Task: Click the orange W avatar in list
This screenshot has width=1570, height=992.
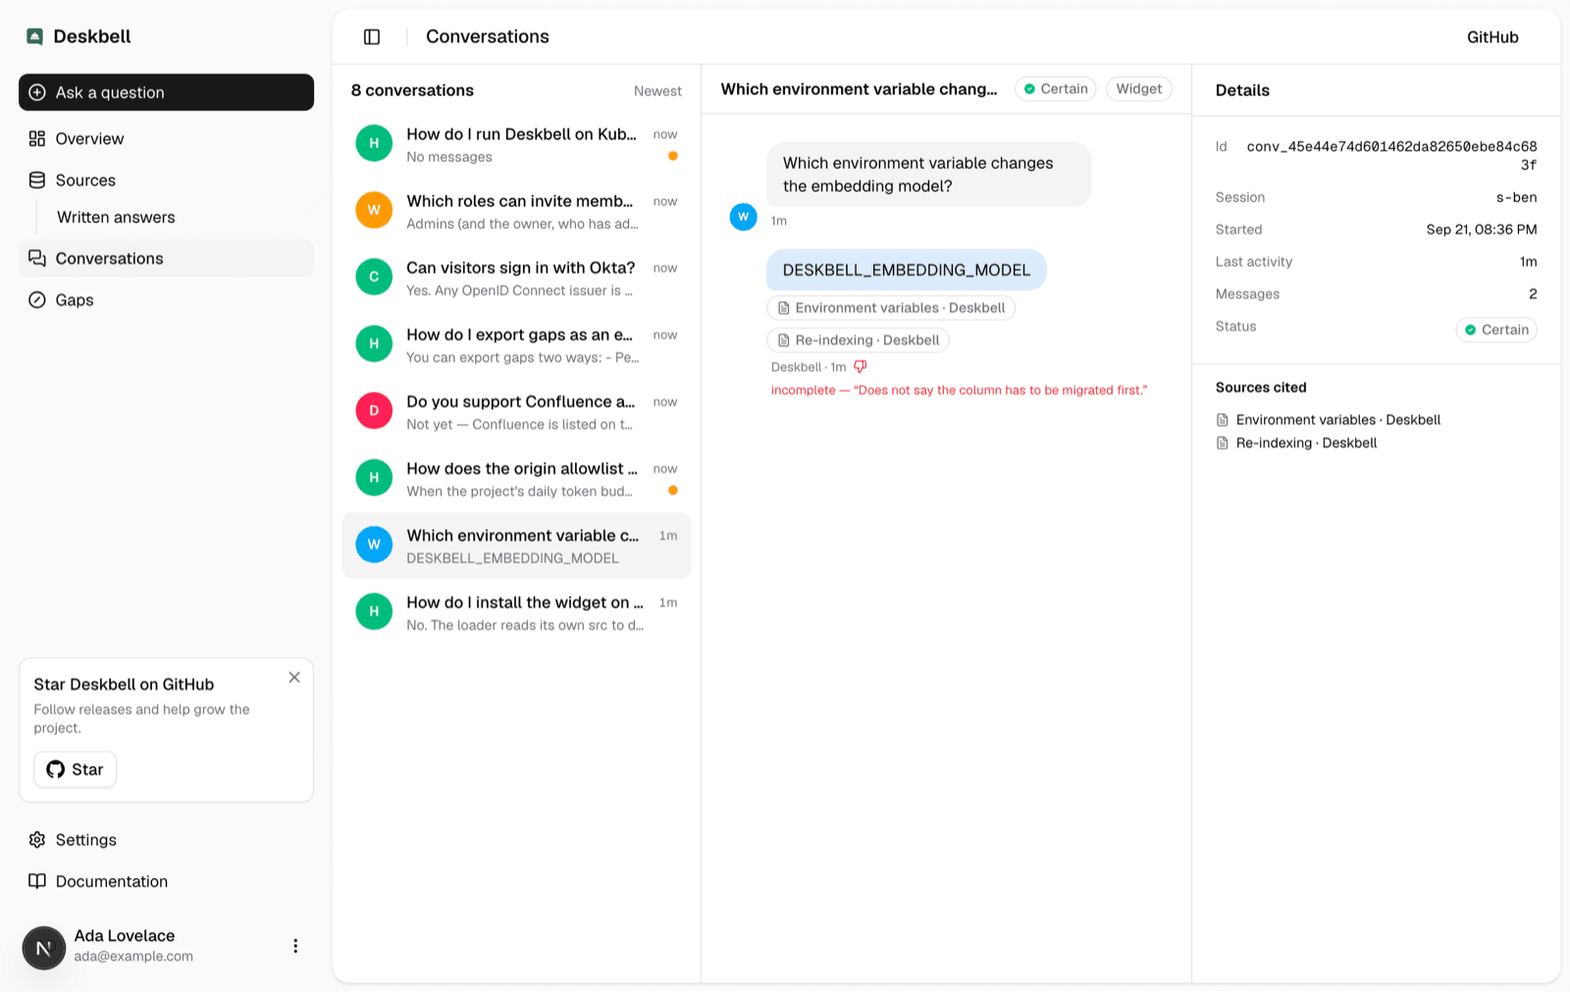Action: [374, 210]
